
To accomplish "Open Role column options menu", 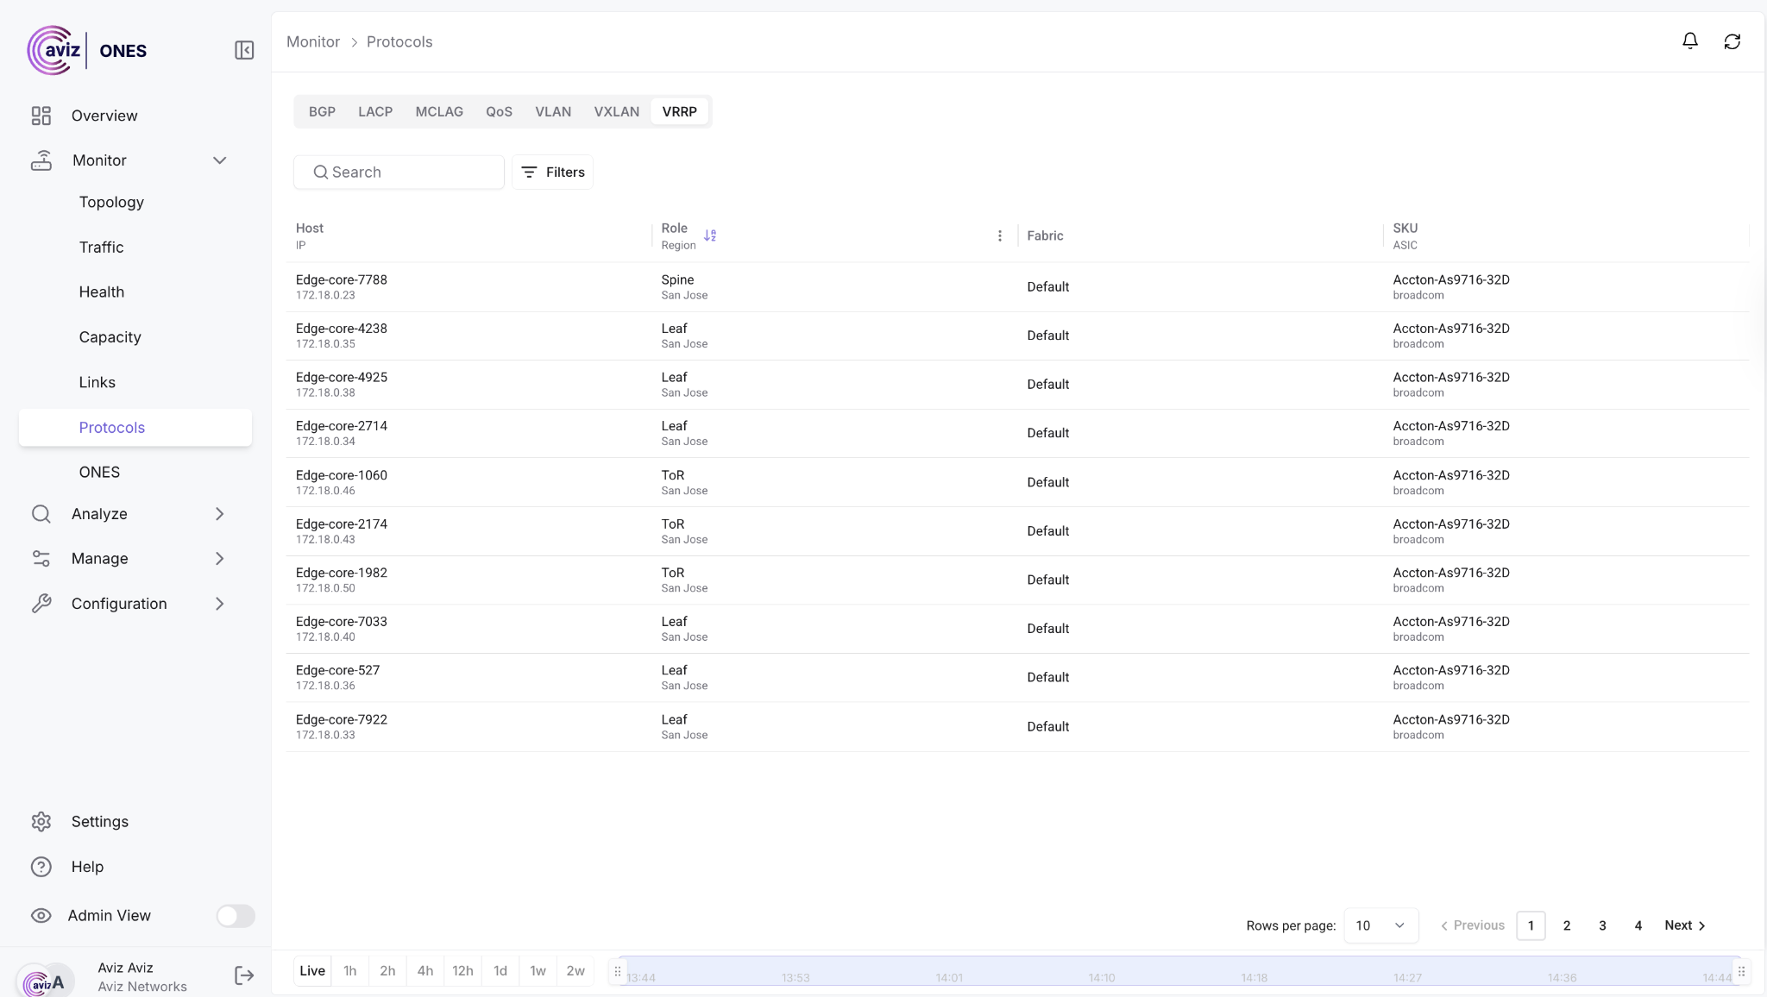I will pyautogui.click(x=1000, y=235).
